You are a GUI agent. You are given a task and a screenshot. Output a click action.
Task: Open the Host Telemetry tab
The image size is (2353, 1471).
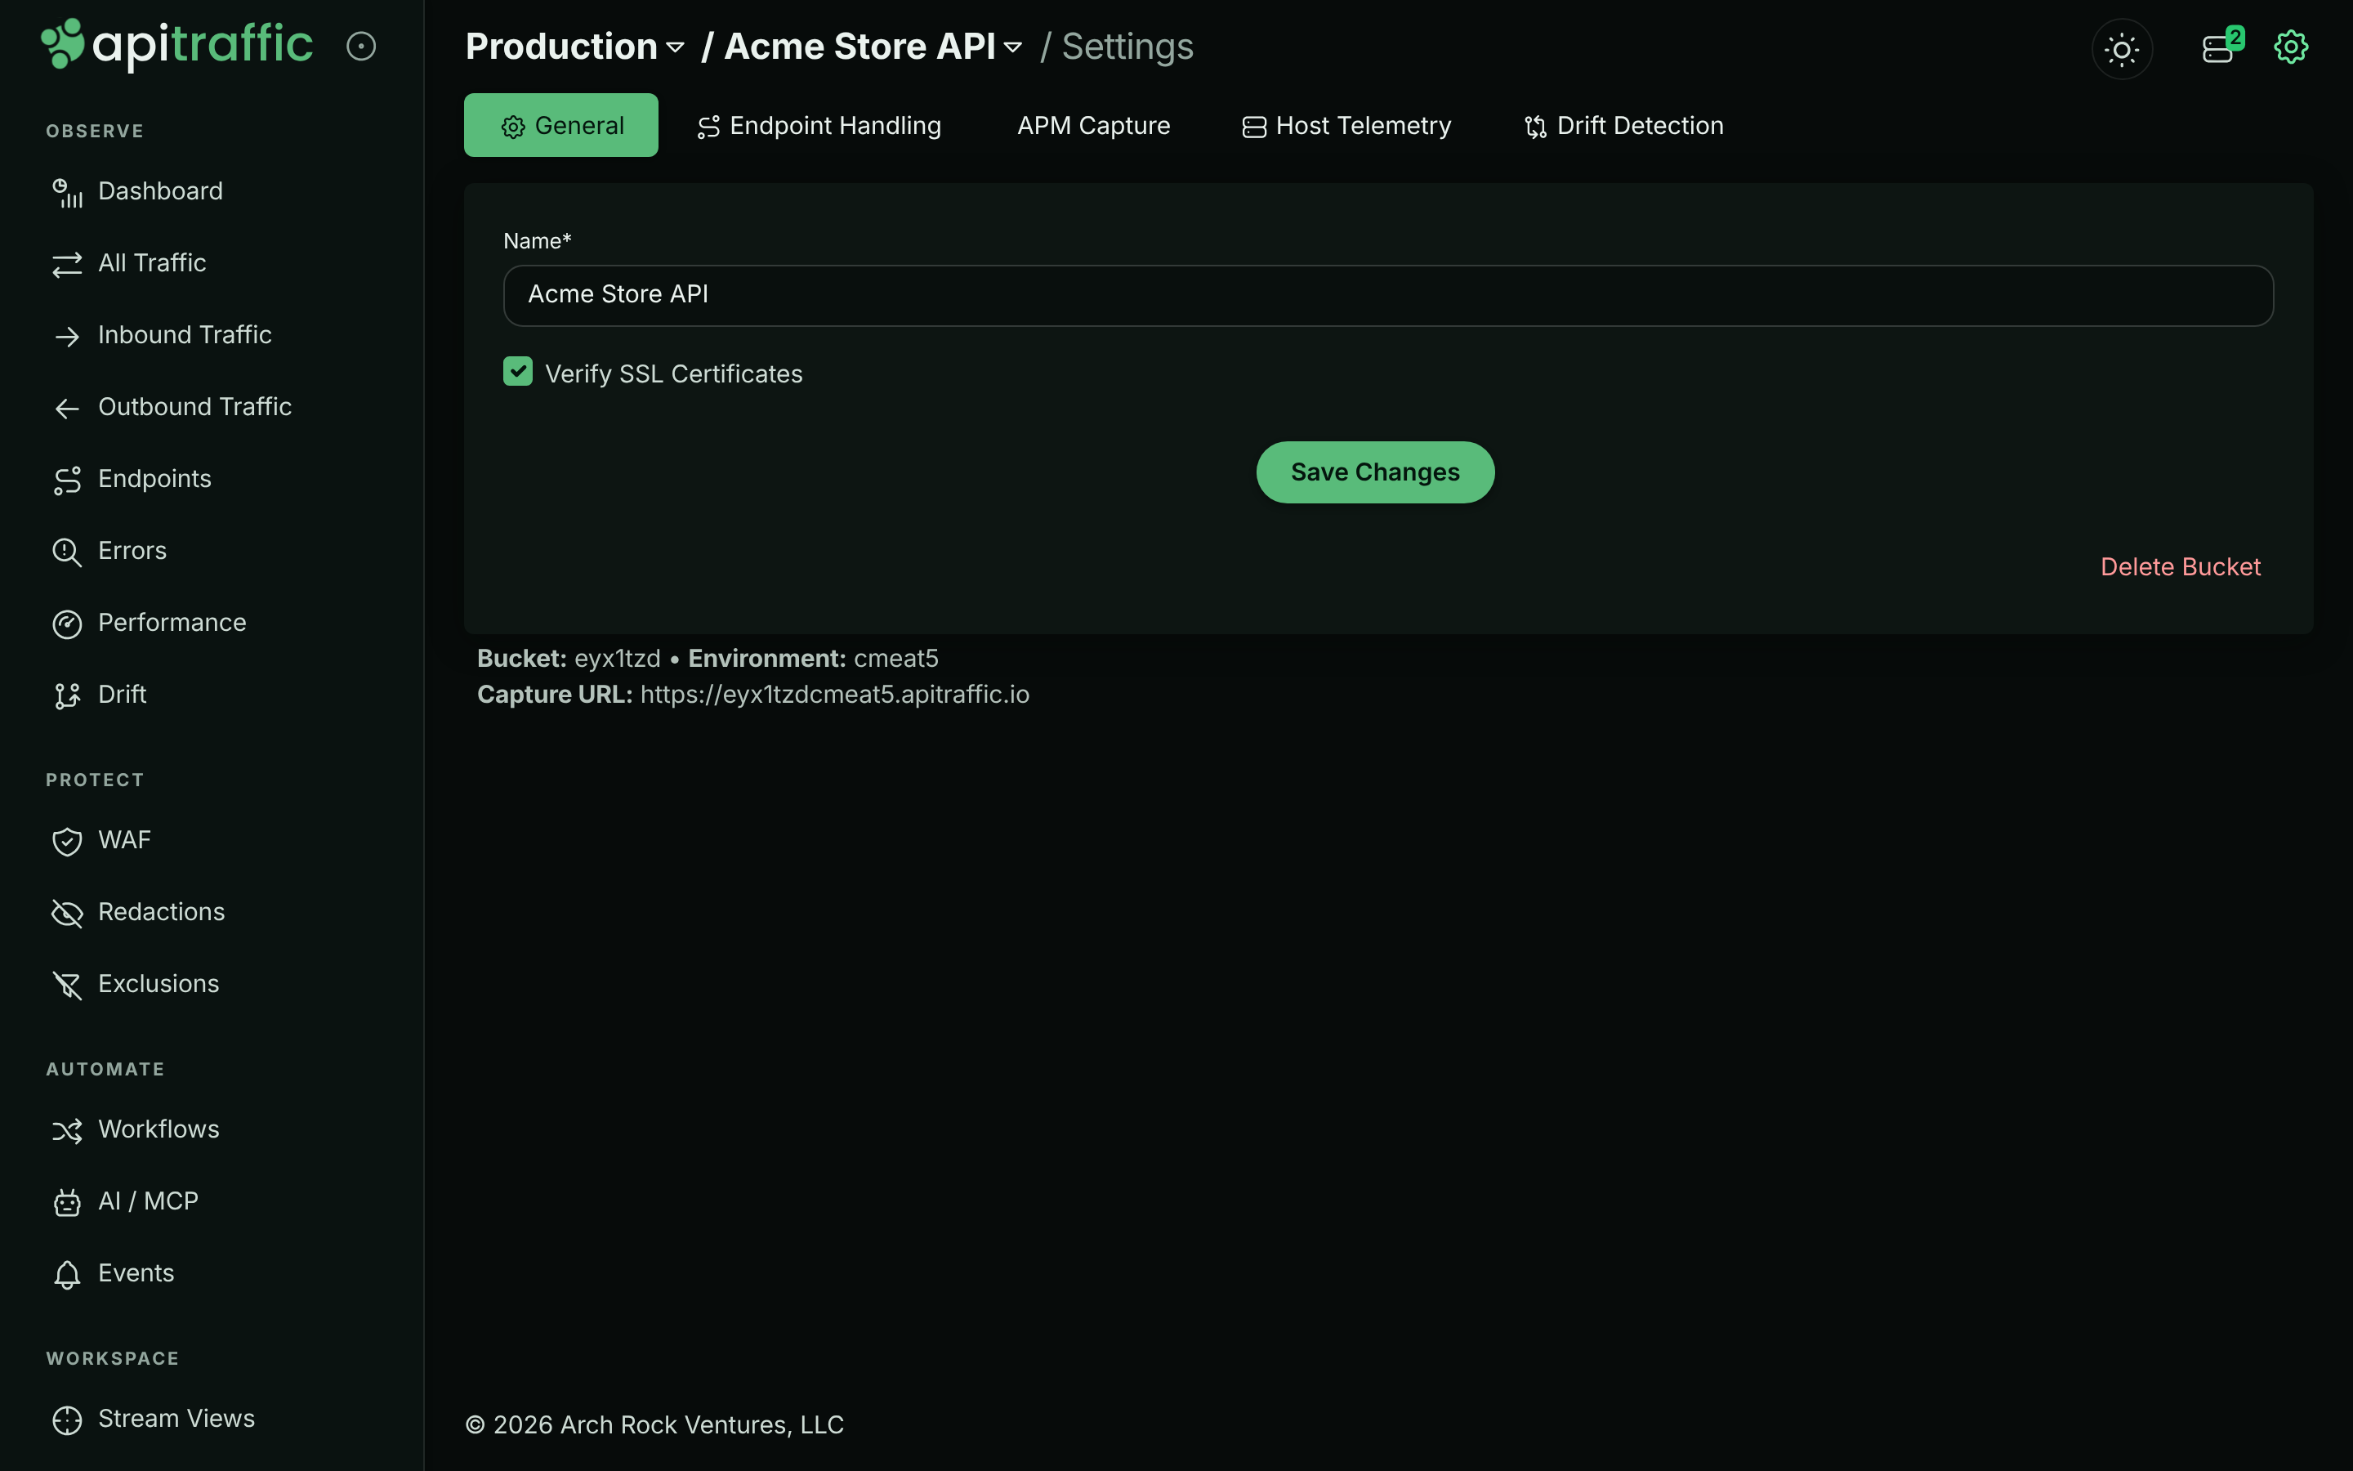tap(1346, 126)
